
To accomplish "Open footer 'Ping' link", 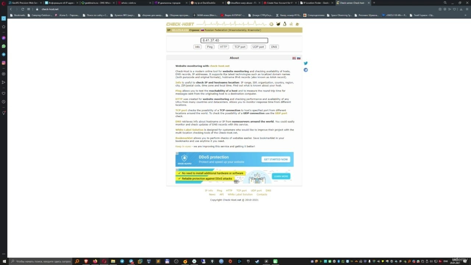I will [x=219, y=191].
